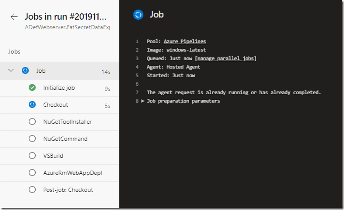Click log line 7 agent request message

click(x=234, y=93)
